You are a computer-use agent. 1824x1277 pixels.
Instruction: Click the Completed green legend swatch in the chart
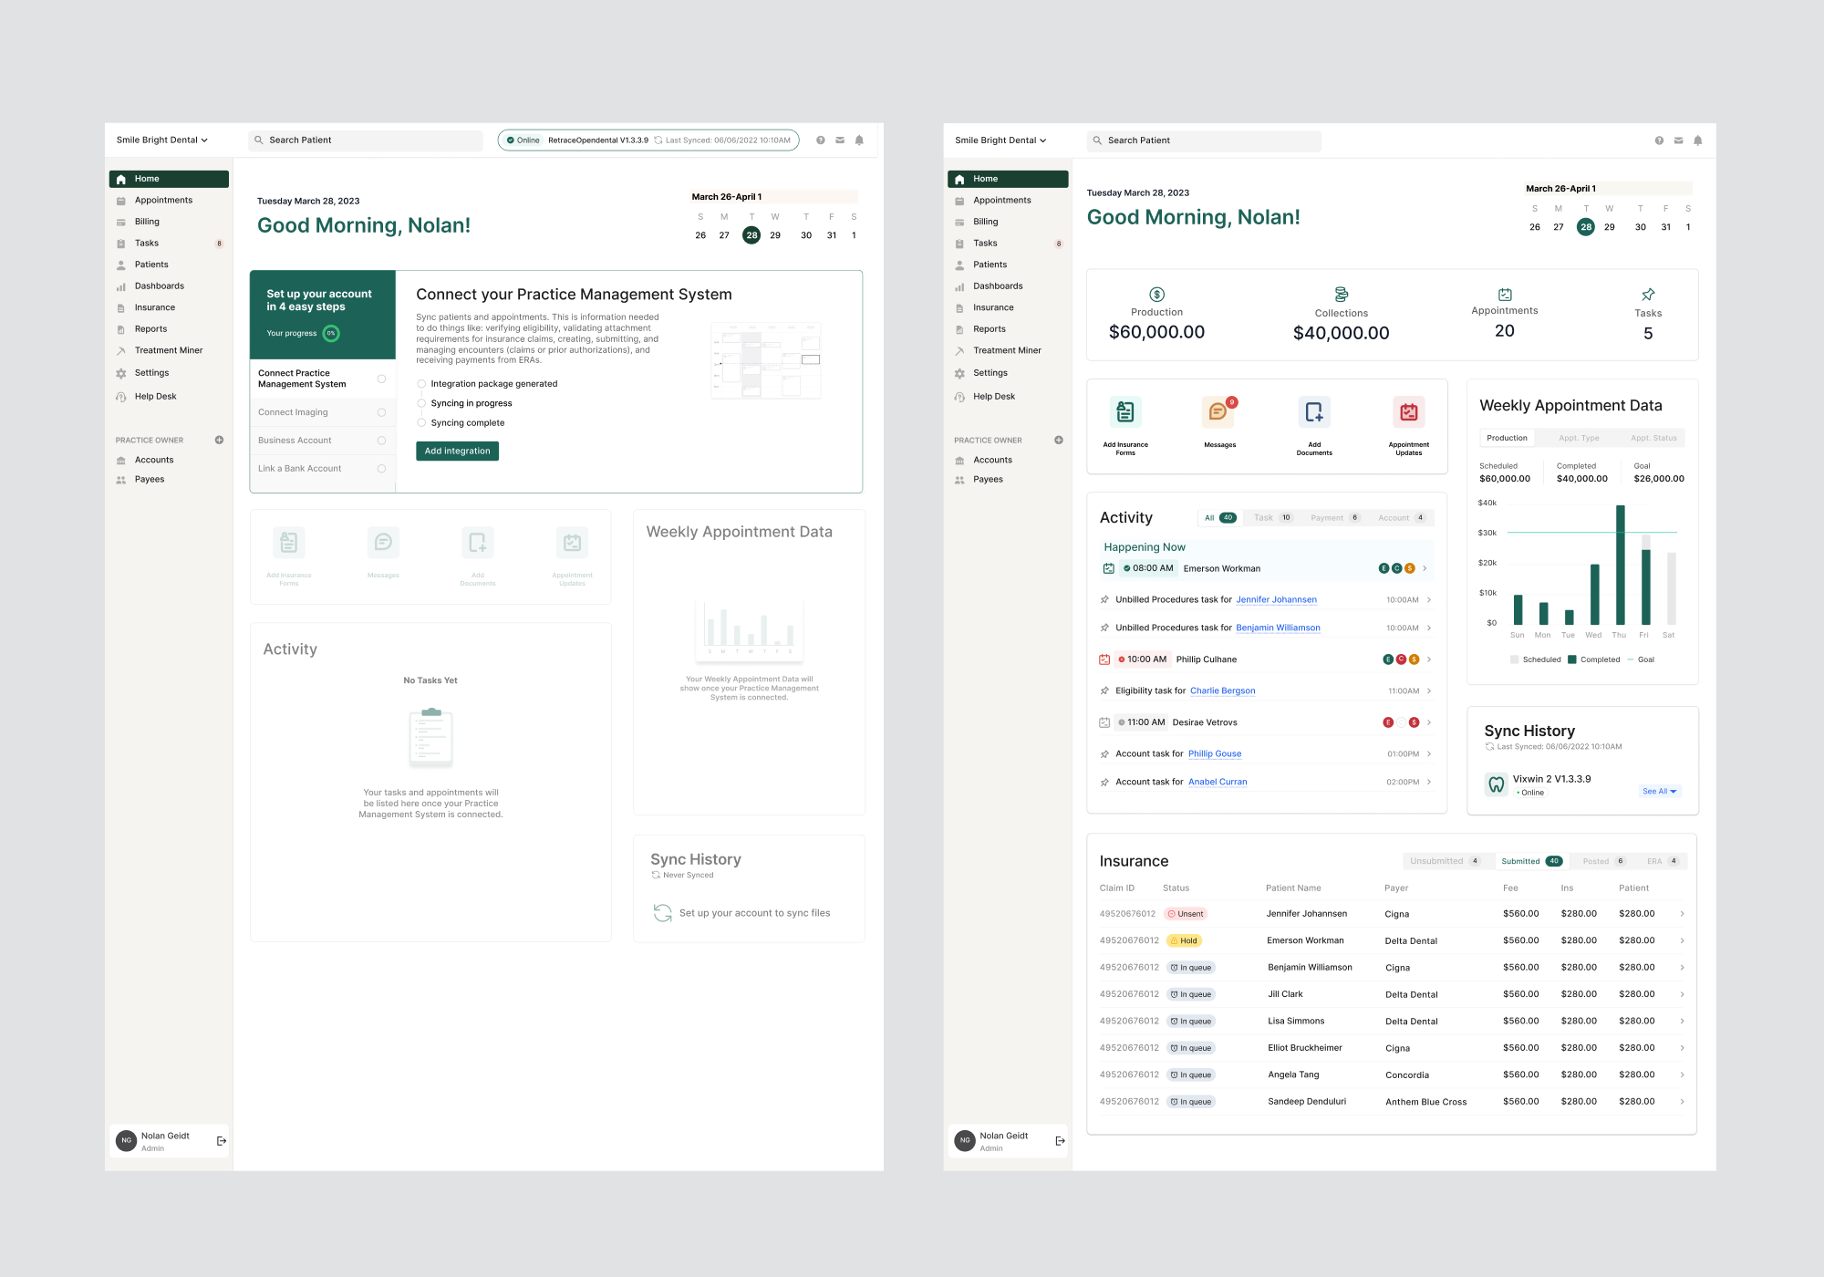[1572, 659]
